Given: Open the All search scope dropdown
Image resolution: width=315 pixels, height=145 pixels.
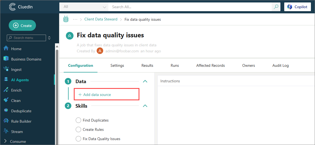Looking at the screenshot, I should 84,7.
